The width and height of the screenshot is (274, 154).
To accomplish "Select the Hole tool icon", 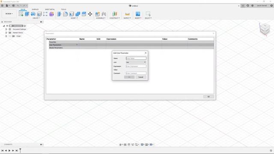I will [x=39, y=14].
